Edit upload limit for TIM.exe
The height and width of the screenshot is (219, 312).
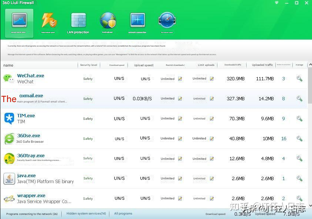(212, 119)
